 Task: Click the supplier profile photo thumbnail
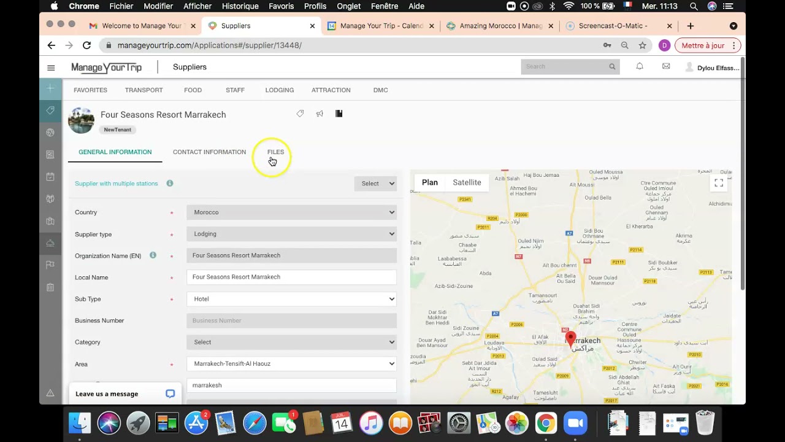(81, 120)
